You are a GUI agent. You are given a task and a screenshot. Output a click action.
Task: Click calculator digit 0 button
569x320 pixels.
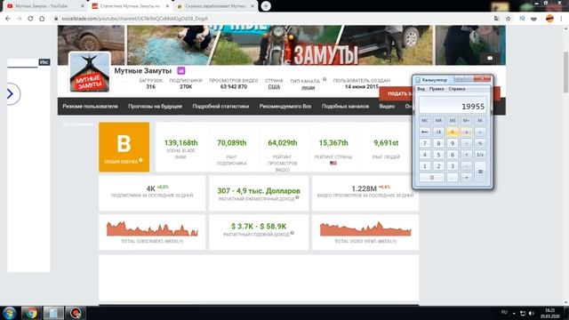click(x=431, y=178)
